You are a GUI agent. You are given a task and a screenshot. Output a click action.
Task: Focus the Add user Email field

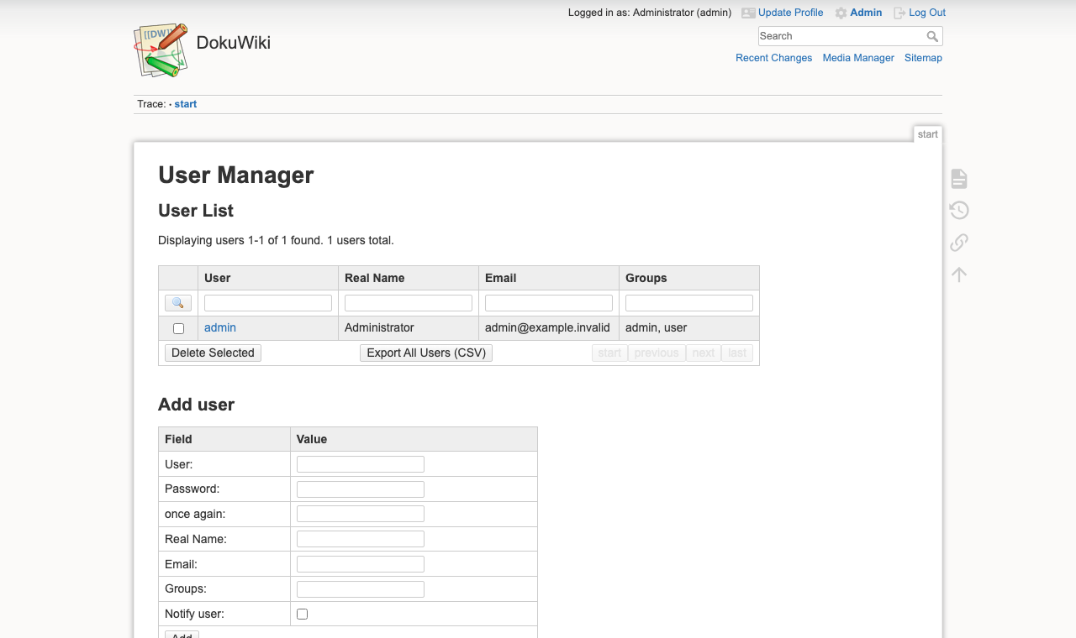click(361, 564)
